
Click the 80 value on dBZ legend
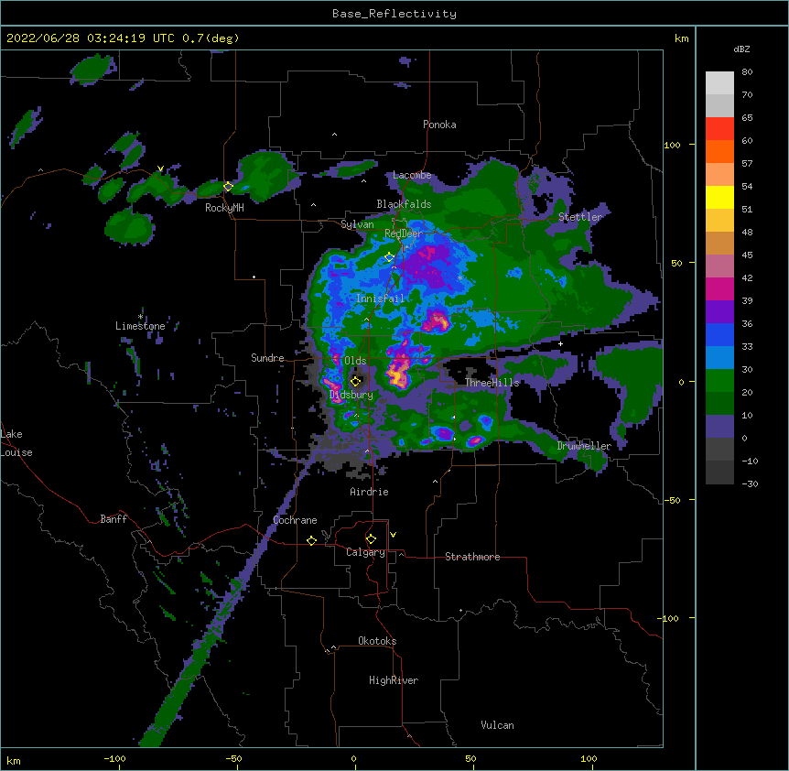pos(747,72)
